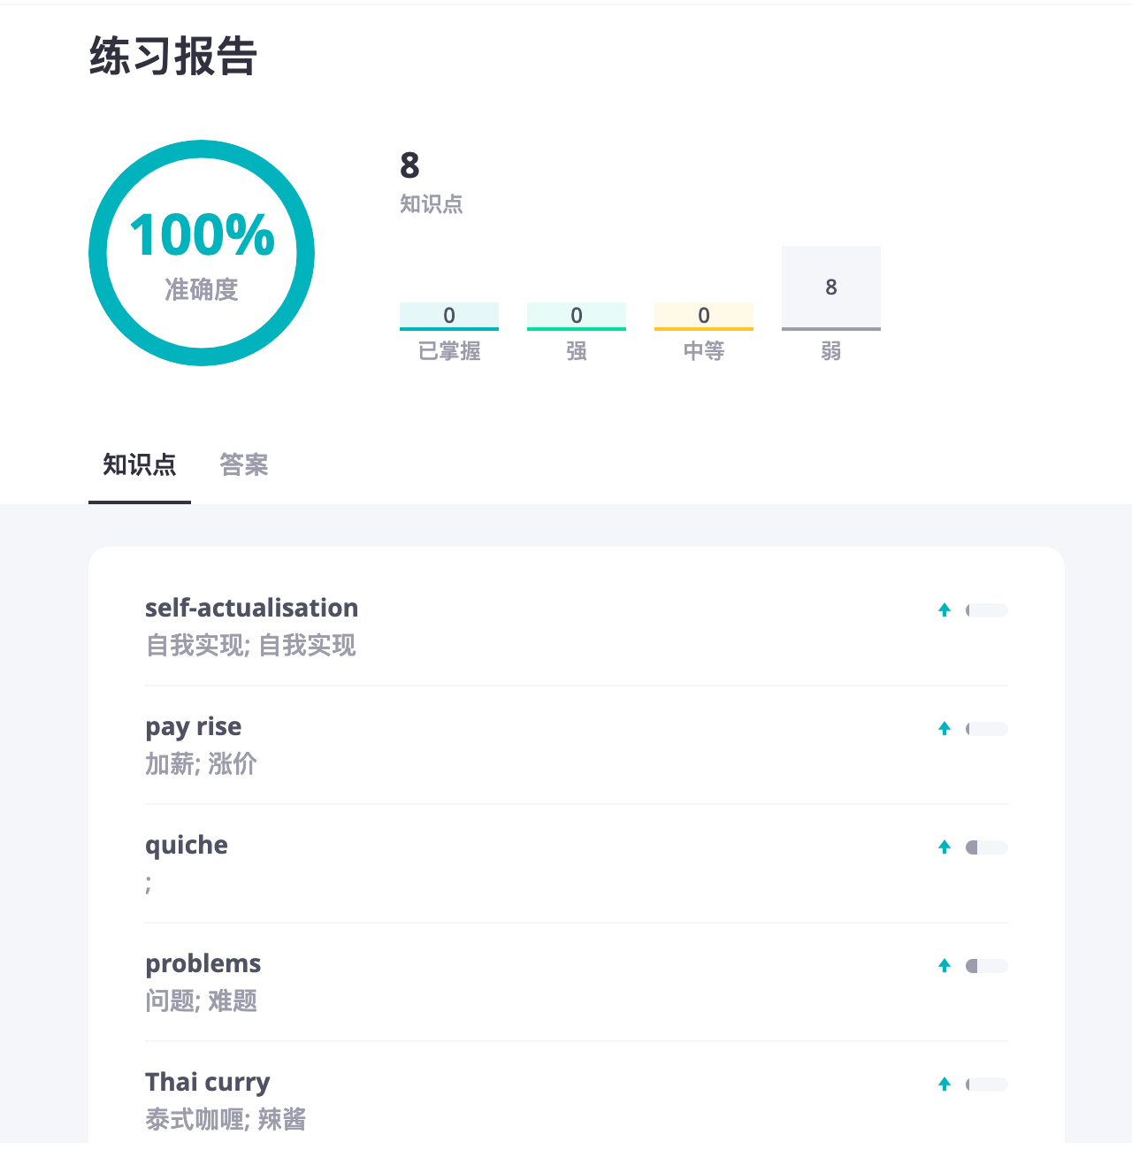Viewport: 1132px width, 1150px height.
Task: Click the strength progress bar for quiche
Action: 987,847
